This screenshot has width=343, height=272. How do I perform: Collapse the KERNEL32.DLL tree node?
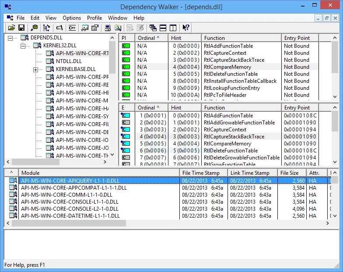pos(23,46)
